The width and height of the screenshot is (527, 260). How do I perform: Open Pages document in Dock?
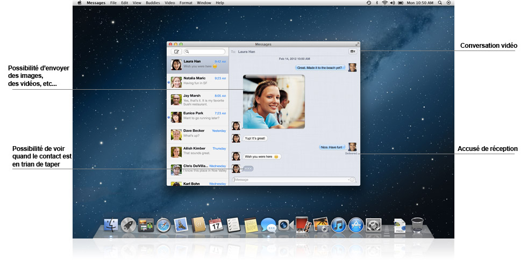pyautogui.click(x=400, y=226)
